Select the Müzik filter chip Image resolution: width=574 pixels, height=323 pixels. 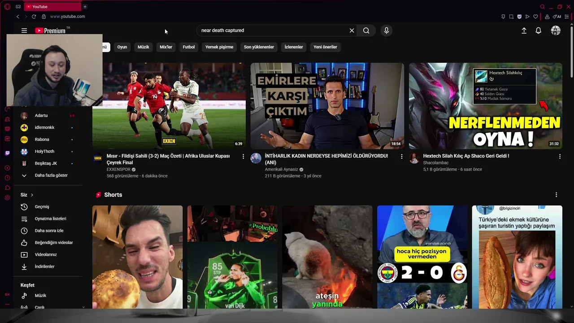click(x=143, y=47)
